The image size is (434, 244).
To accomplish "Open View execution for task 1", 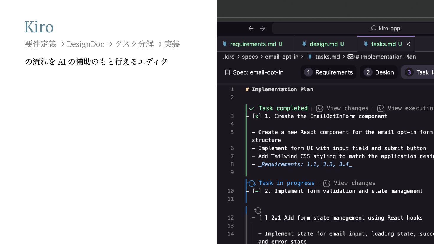I will [411, 108].
